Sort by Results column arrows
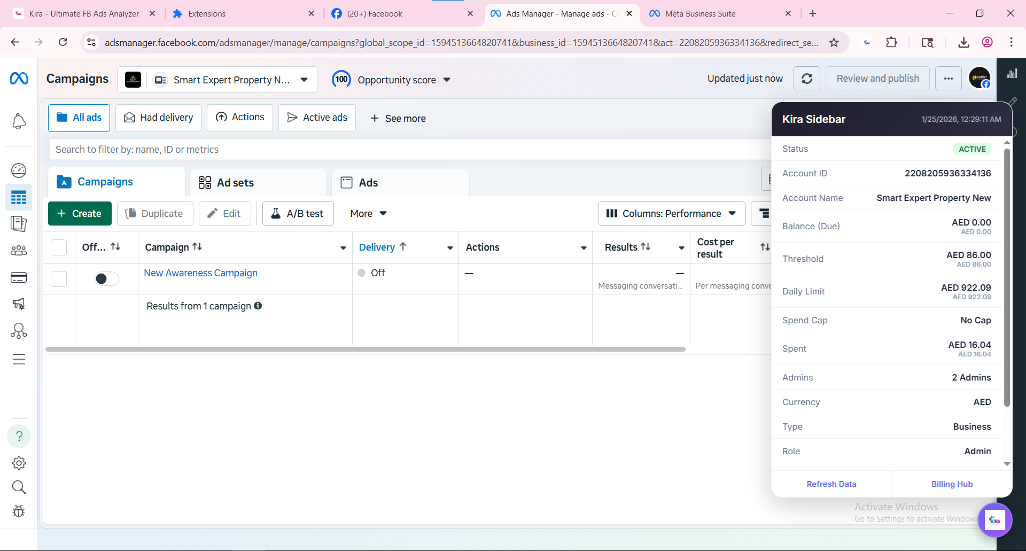Image resolution: width=1026 pixels, height=551 pixels. tap(646, 246)
